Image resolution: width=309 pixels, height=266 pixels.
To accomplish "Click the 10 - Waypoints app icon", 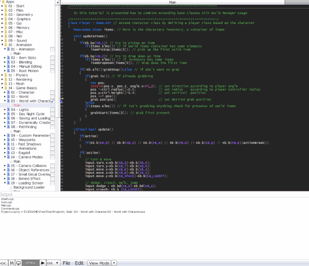I will pyautogui.click(x=9, y=140).
